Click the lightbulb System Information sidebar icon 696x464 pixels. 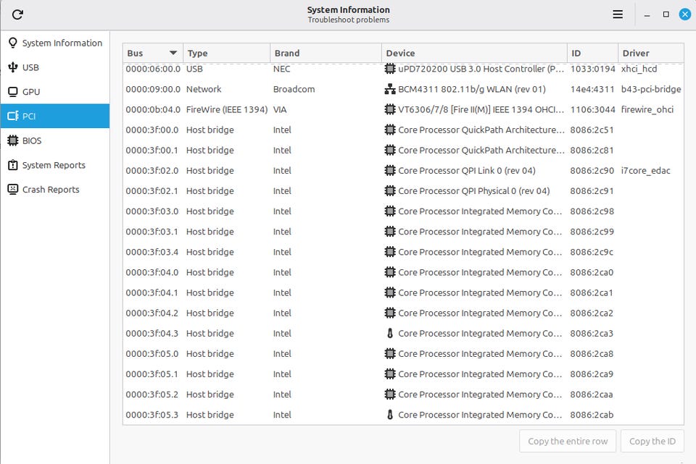click(12, 43)
